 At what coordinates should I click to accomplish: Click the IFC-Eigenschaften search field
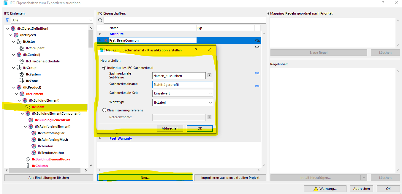click(x=185, y=20)
